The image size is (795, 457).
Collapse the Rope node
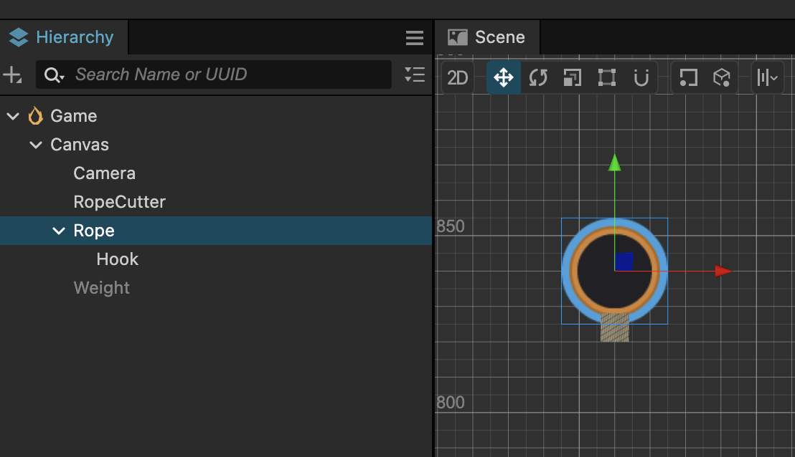coord(58,231)
